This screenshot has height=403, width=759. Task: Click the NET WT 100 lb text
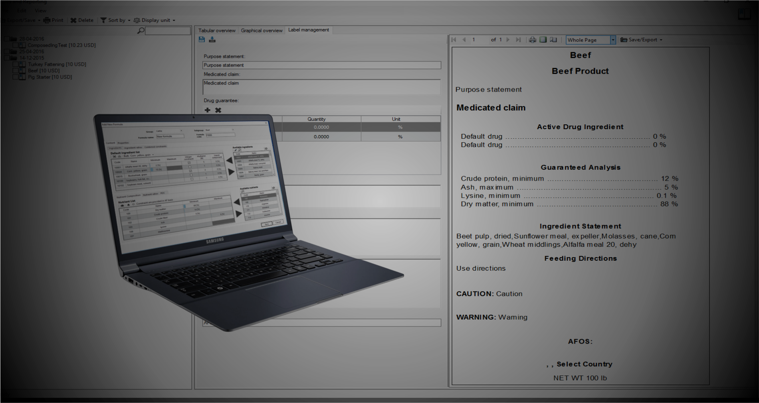point(580,378)
